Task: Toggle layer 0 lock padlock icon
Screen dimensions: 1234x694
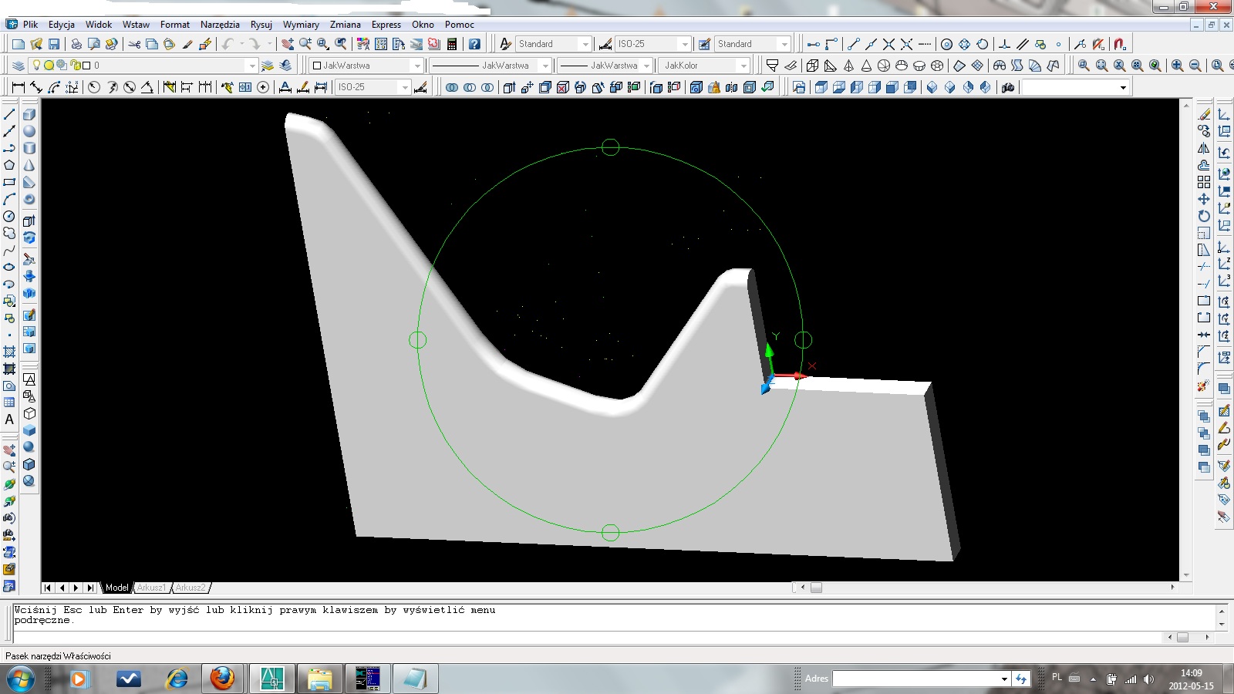Action: click(74, 66)
